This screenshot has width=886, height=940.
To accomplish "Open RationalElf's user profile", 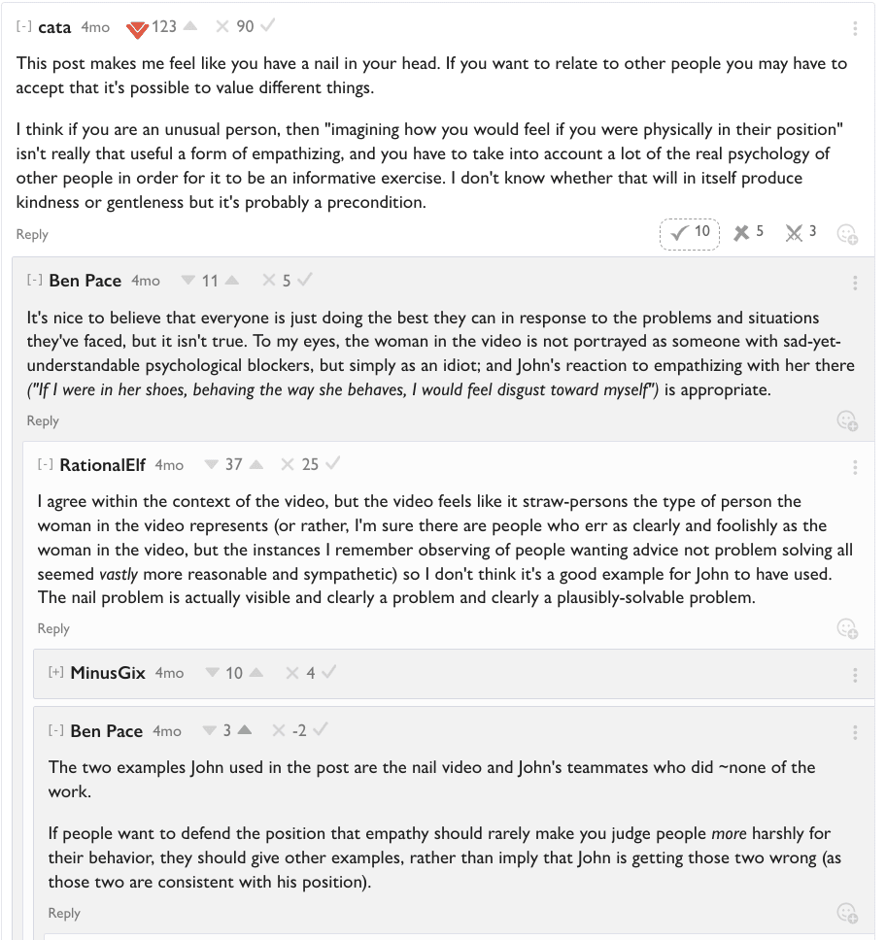I will pos(102,465).
